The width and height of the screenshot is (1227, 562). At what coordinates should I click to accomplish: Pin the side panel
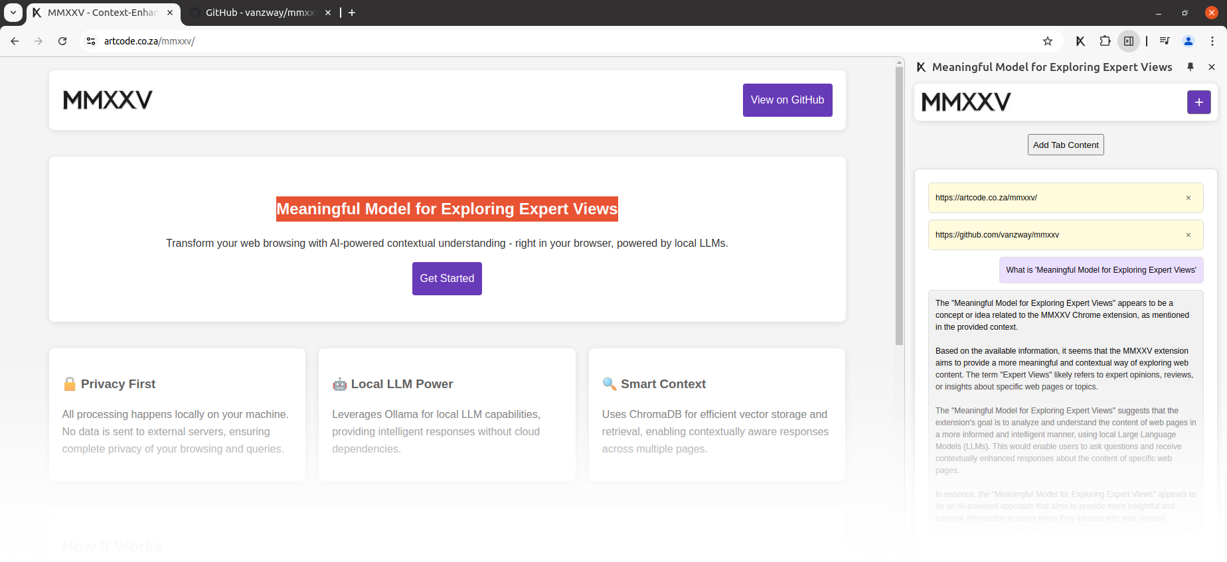pyautogui.click(x=1190, y=67)
